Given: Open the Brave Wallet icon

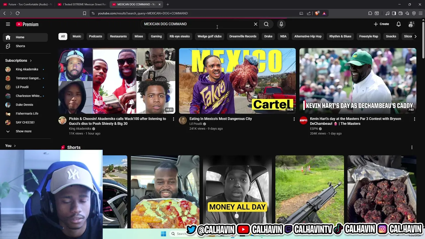Looking at the screenshot, I should [401, 13].
